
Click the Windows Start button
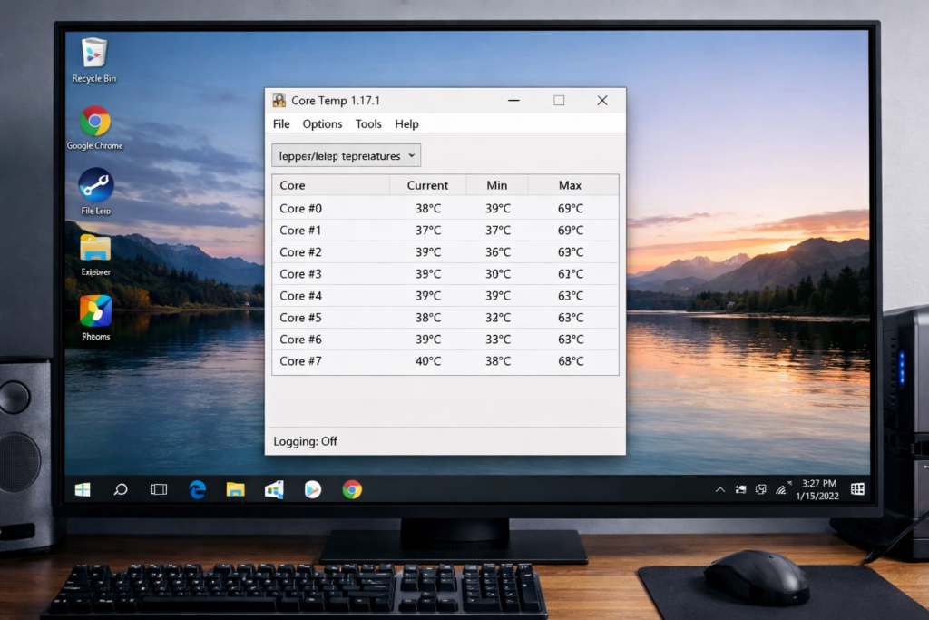coord(82,489)
